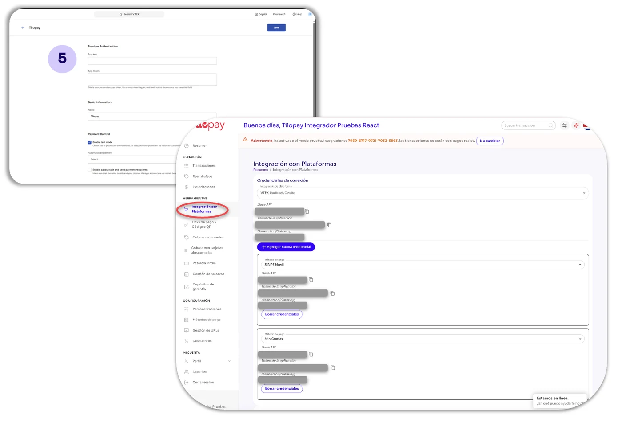Click Borrar credenciales for SINPE Móvil
Image resolution: width=622 pixels, height=422 pixels.
click(282, 314)
